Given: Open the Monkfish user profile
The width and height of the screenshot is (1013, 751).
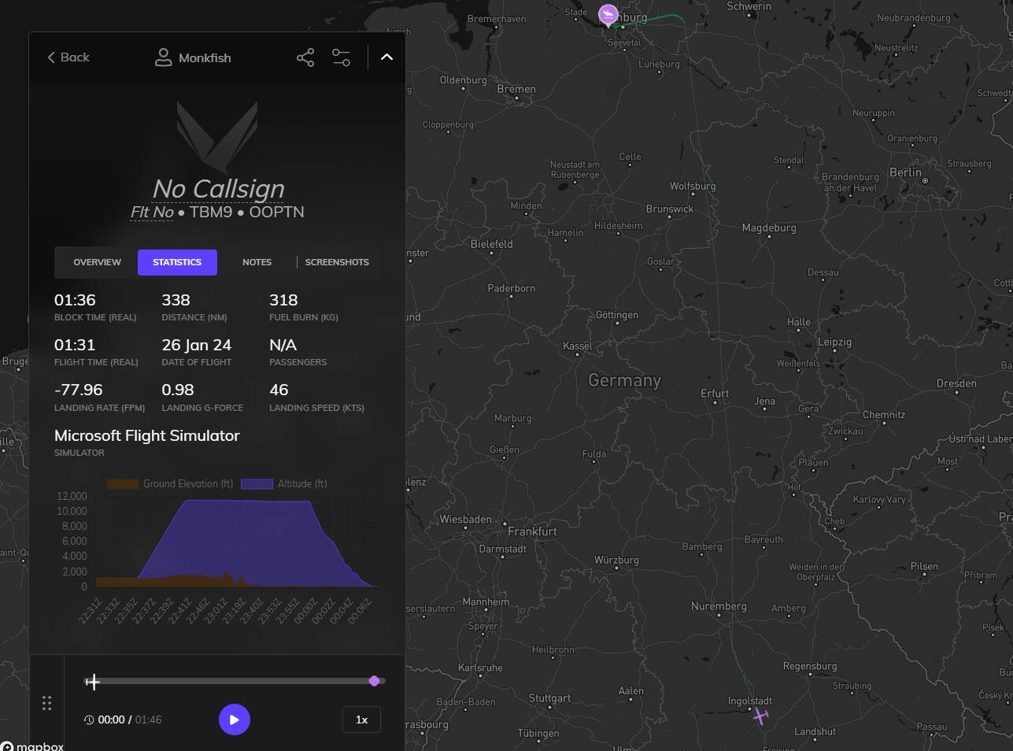Looking at the screenshot, I should (194, 57).
